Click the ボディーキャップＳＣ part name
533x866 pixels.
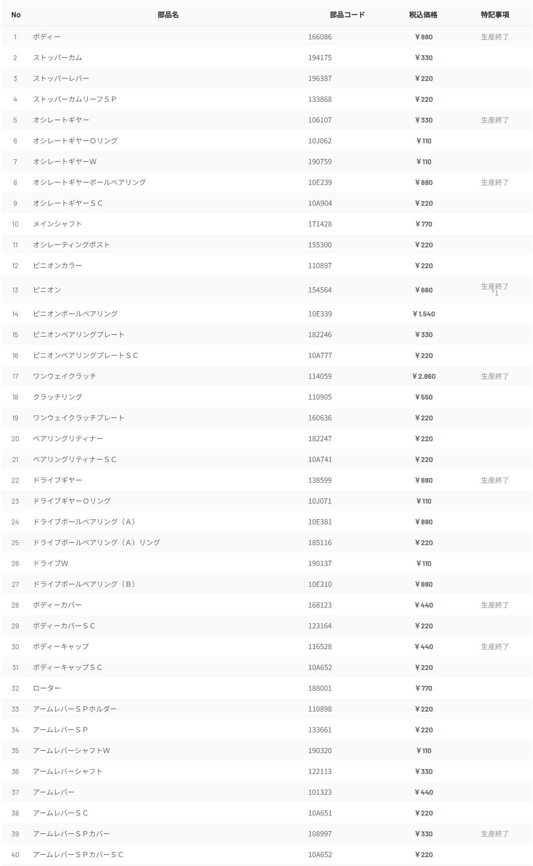point(67,667)
